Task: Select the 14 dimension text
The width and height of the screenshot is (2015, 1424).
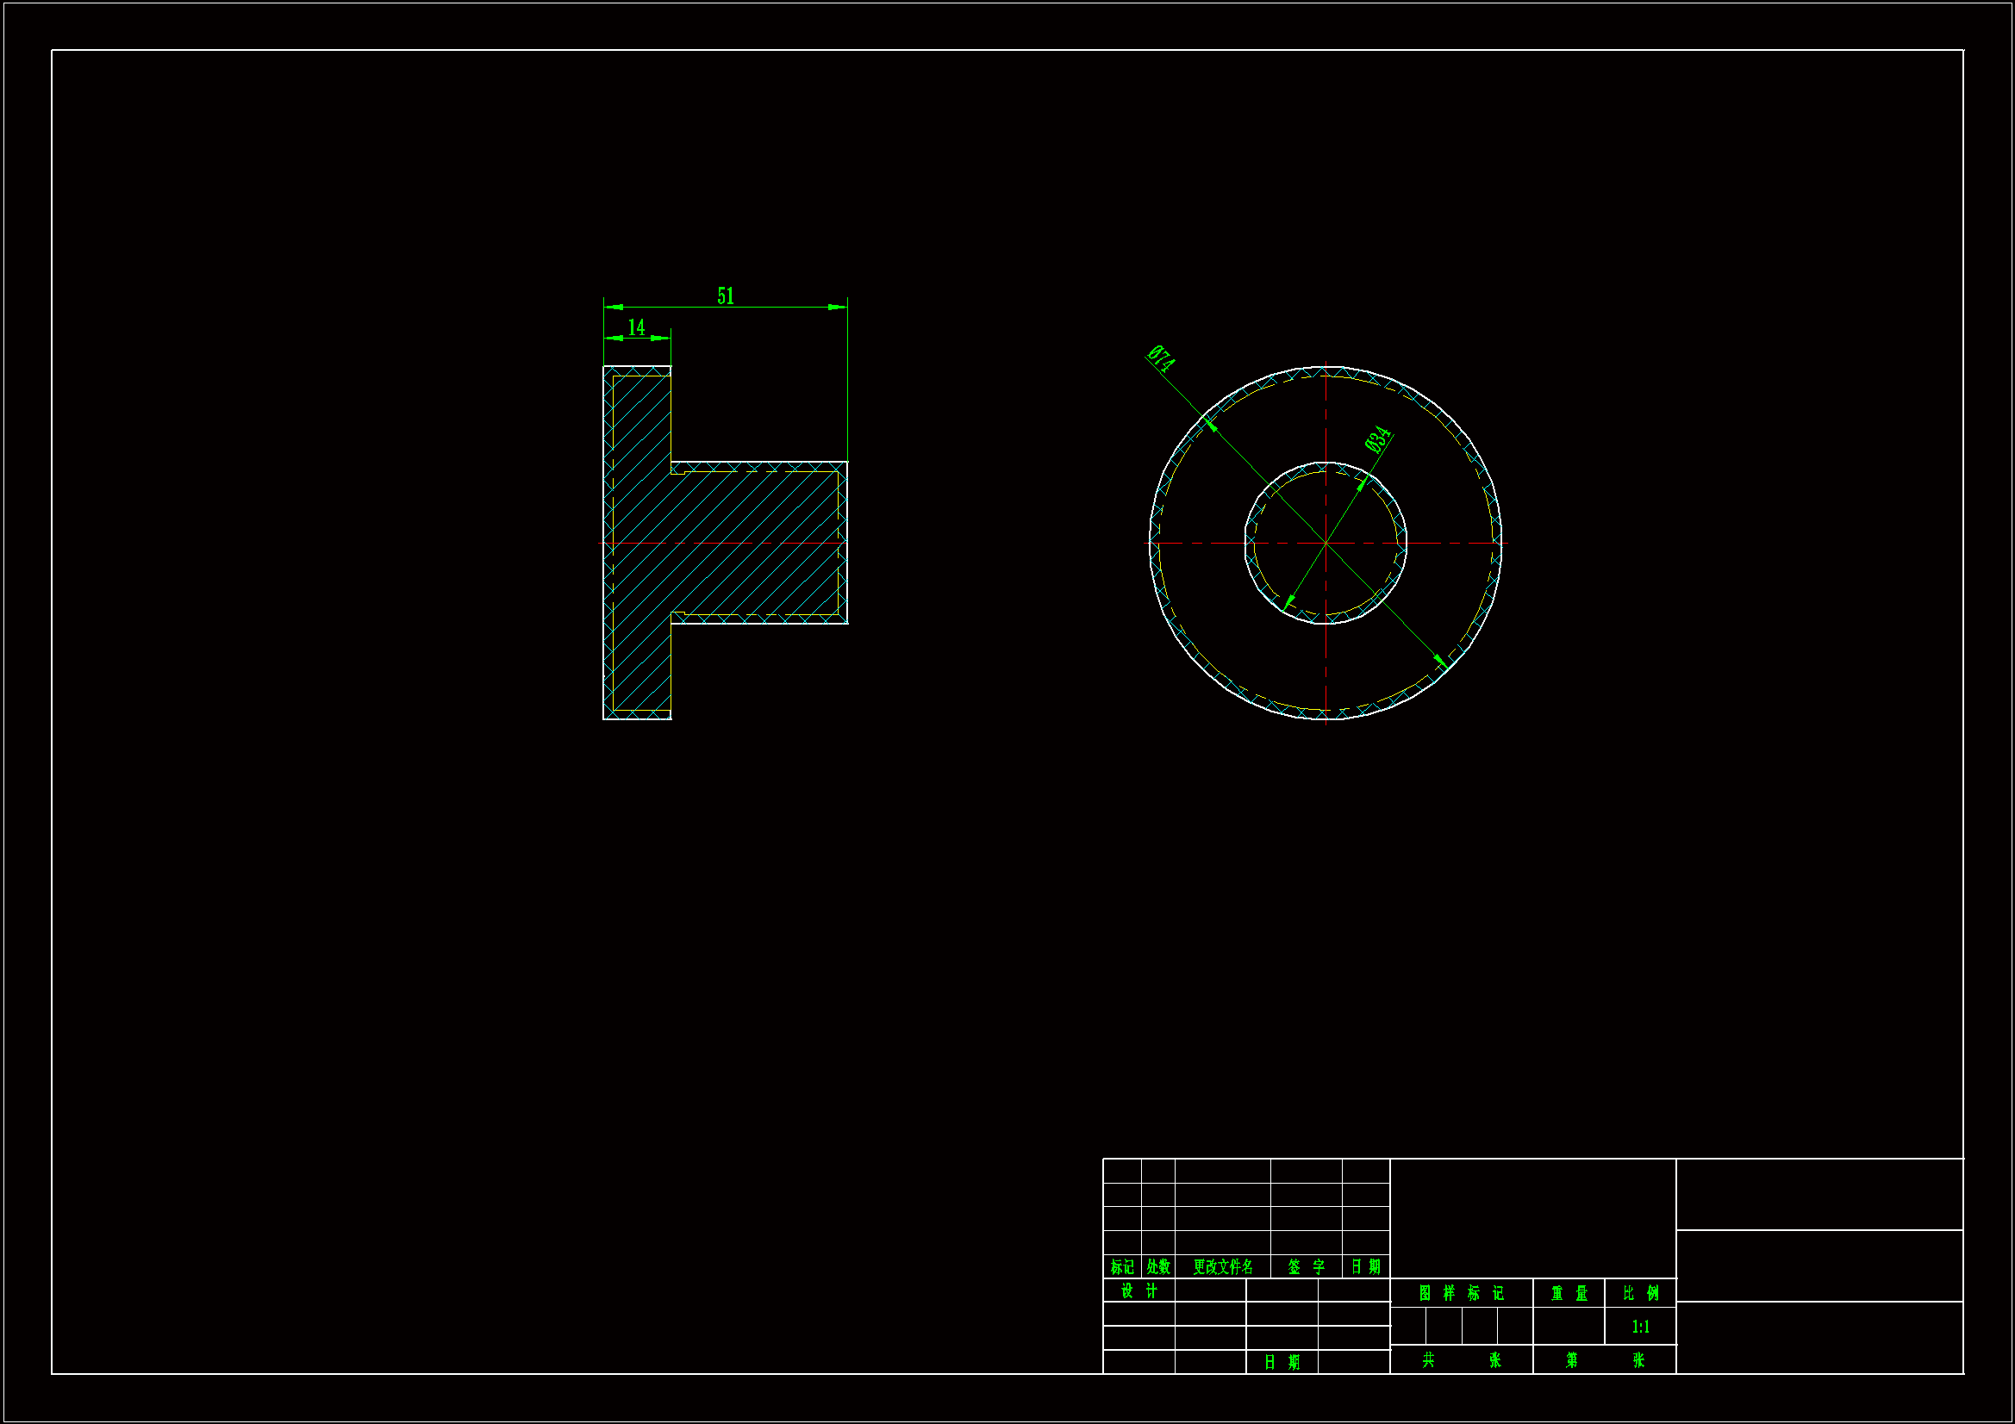Action: coord(636,327)
